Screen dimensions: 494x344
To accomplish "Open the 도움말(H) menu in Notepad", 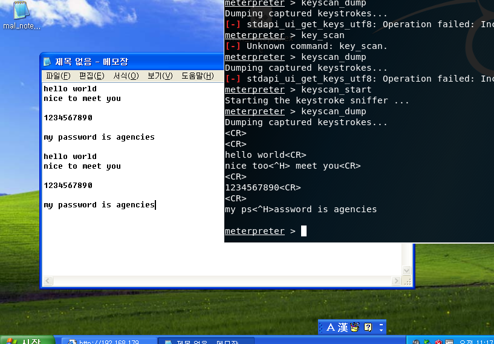I will (198, 76).
